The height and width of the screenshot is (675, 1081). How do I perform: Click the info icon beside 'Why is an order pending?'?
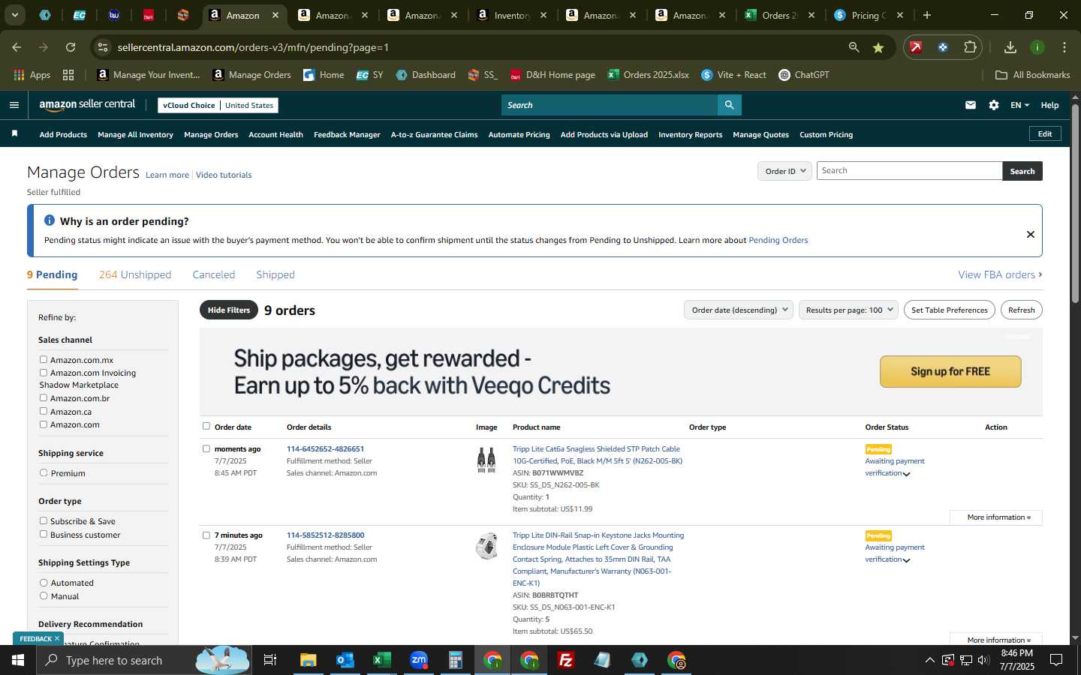pos(50,220)
